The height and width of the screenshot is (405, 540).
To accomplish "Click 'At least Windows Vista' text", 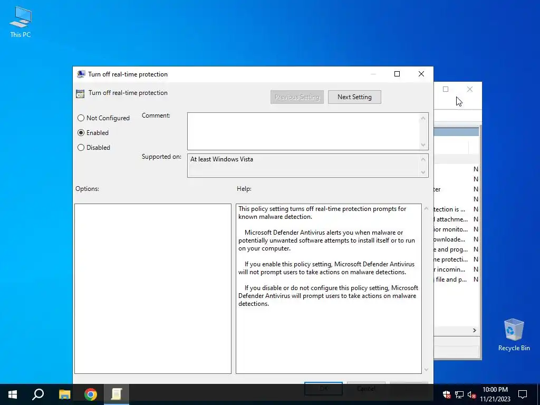I will point(222,159).
